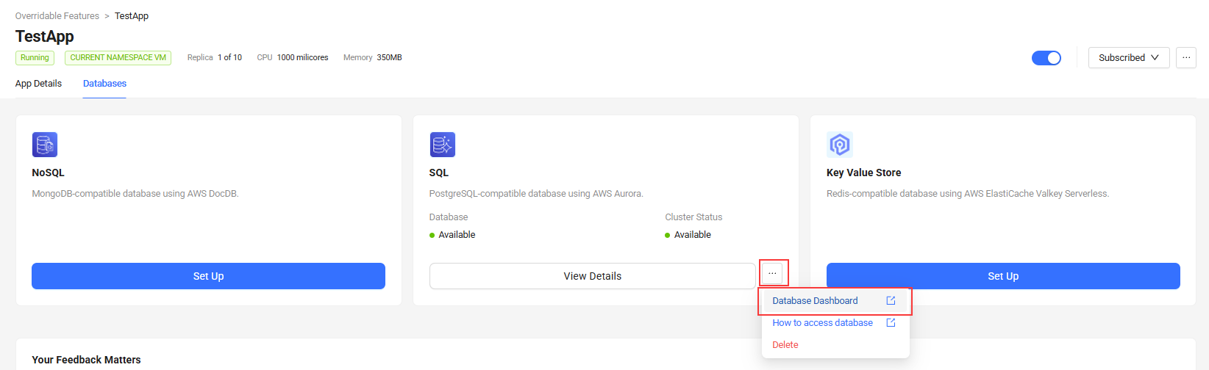Switch to the Databases tab
This screenshot has width=1209, height=370.
tap(104, 84)
